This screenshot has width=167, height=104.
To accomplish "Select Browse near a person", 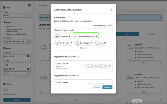I will 15,29.
